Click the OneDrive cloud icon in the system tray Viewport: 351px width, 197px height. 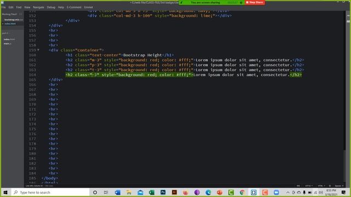tap(299, 192)
